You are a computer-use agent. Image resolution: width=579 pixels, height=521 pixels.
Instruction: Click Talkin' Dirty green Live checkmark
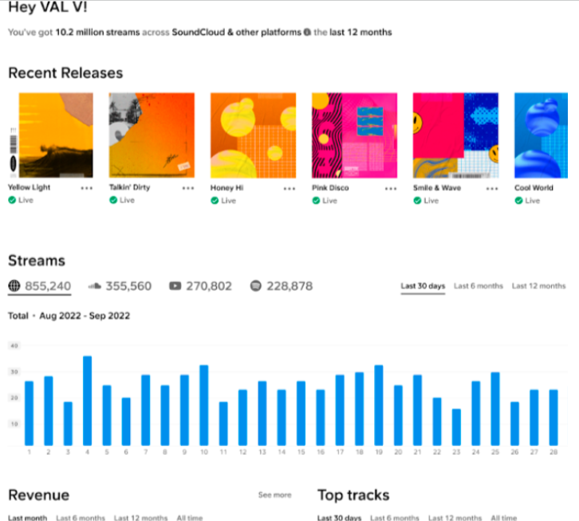113,200
